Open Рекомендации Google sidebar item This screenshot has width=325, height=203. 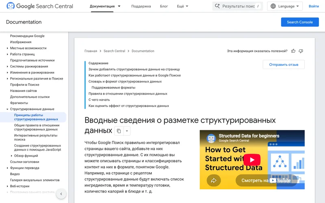pos(27,36)
